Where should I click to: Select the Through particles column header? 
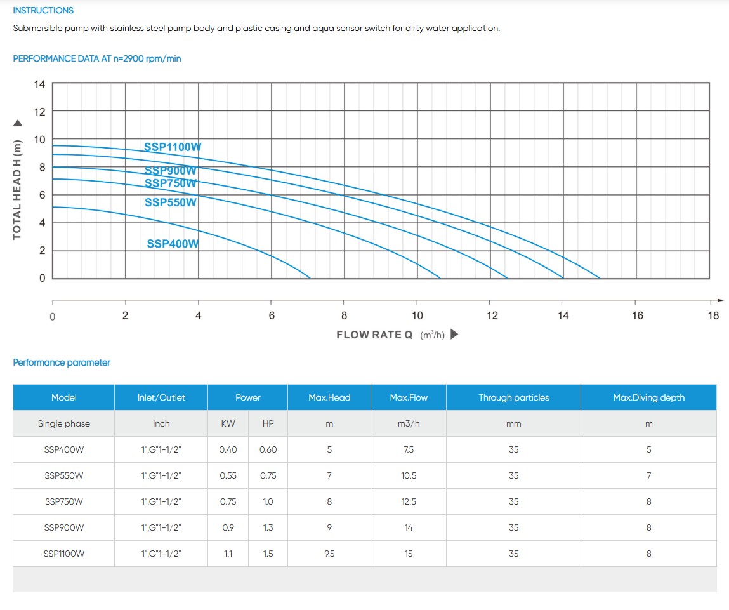tap(513, 397)
